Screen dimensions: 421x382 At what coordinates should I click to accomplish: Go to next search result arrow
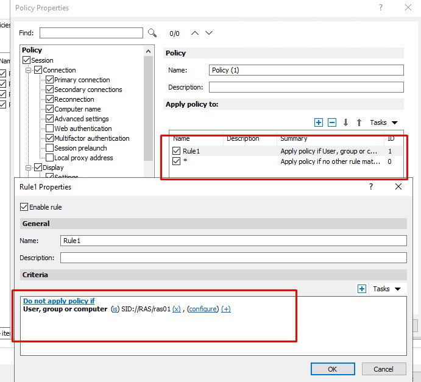point(209,33)
